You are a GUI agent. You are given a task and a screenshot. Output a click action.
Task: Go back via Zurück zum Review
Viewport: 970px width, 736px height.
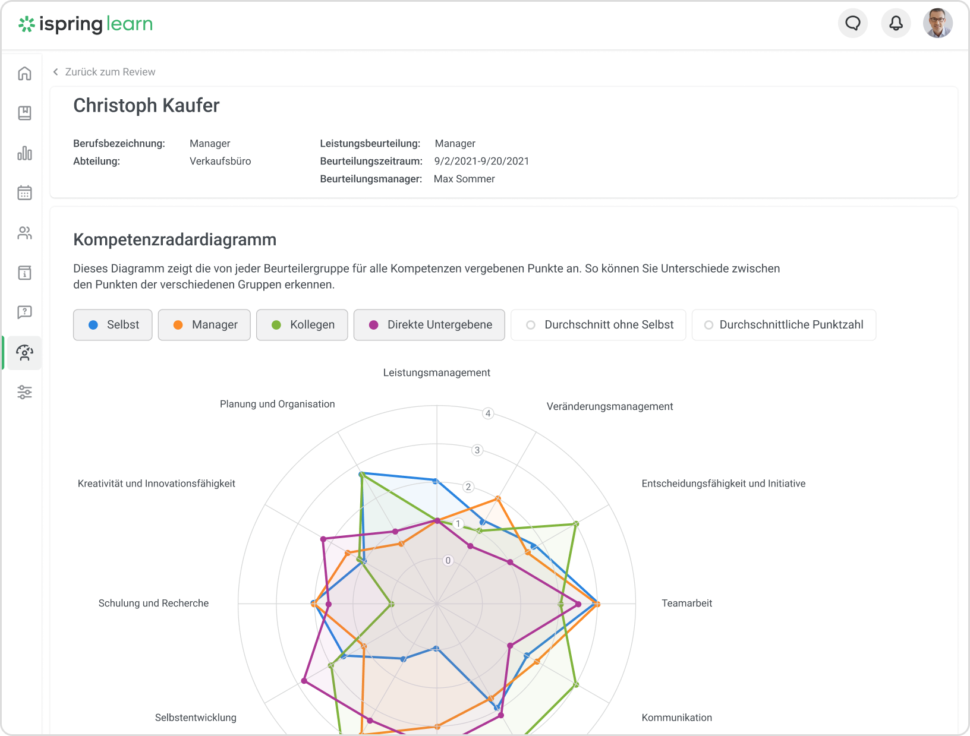[x=104, y=72]
